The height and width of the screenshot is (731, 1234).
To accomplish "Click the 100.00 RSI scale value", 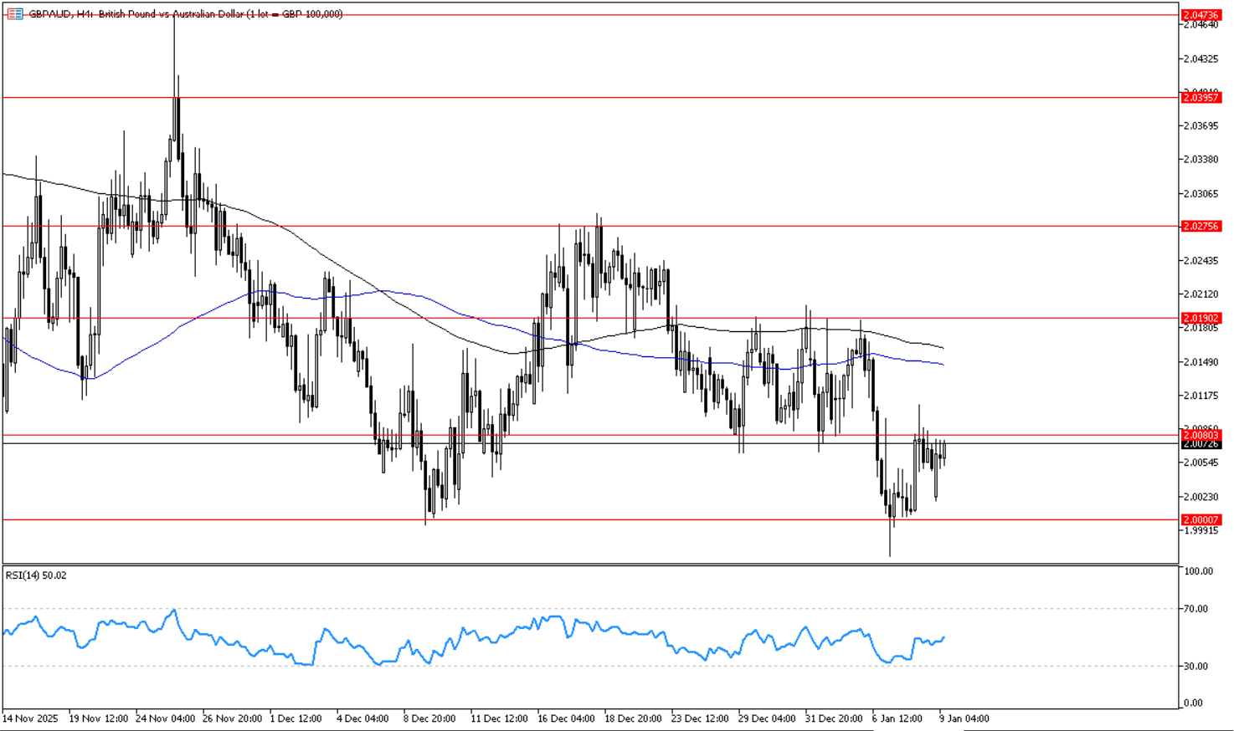I will [x=1198, y=571].
